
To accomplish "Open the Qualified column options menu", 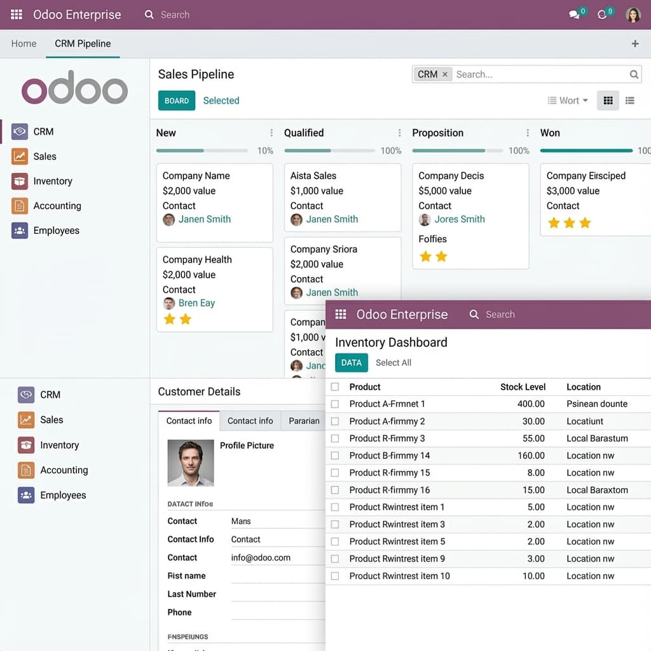I will pyautogui.click(x=399, y=133).
